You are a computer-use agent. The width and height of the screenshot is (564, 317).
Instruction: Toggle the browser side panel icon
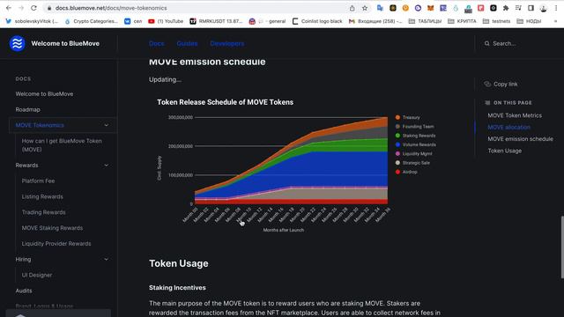531,8
